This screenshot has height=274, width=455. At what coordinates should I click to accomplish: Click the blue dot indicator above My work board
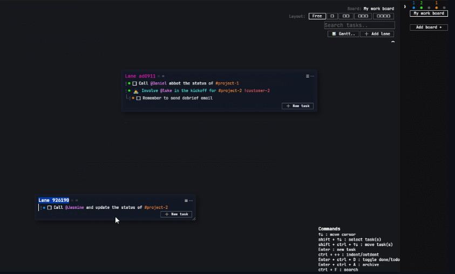click(x=413, y=8)
